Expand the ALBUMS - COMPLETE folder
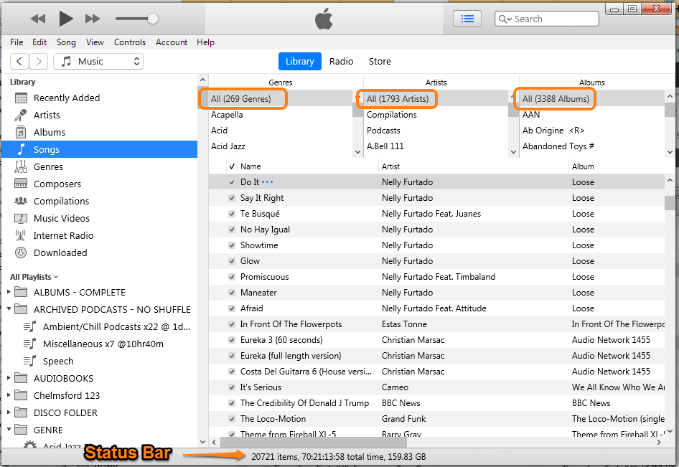This screenshot has width=679, height=467. point(9,292)
